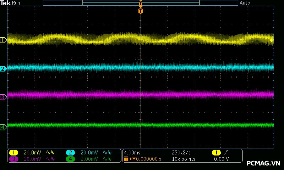Click channel 1 bandwidth limit coupling icon
This screenshot has height=170, width=284.
(50, 153)
